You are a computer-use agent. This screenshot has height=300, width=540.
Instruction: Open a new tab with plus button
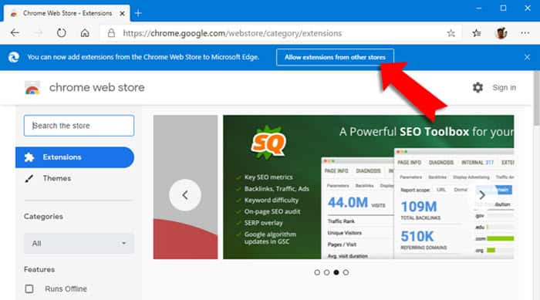pyautogui.click(x=138, y=13)
